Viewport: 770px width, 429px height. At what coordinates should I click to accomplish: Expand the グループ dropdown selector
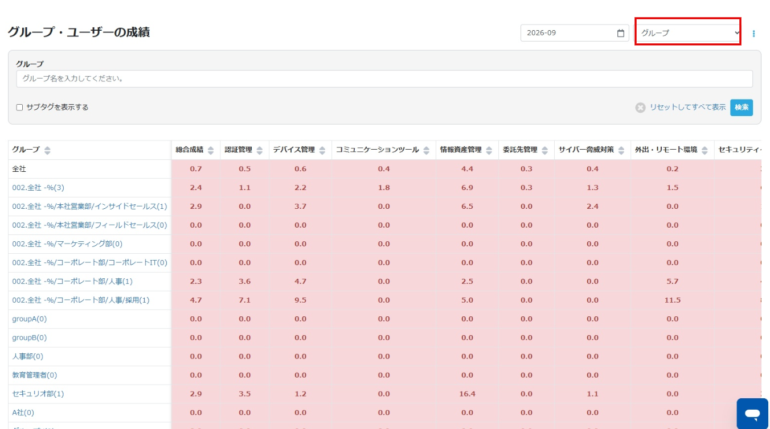tap(688, 33)
